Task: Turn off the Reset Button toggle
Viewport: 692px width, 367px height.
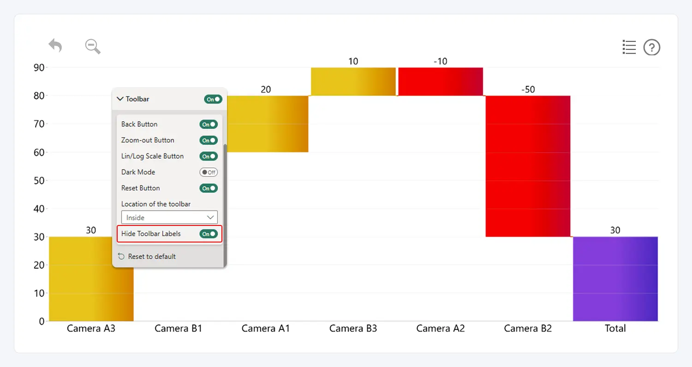Action: coord(209,188)
